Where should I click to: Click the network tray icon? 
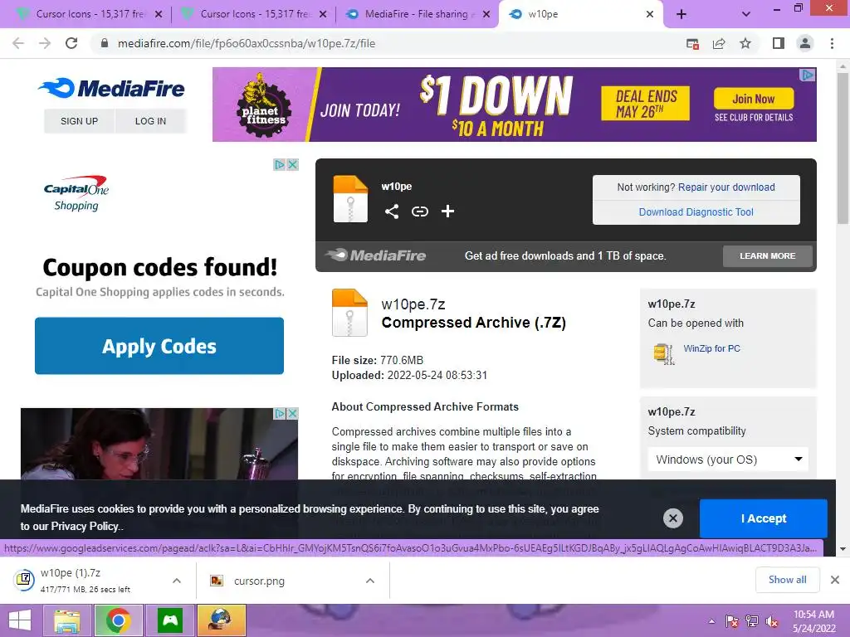tap(752, 621)
